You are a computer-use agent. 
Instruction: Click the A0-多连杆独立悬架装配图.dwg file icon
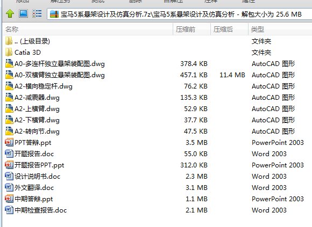point(9,63)
